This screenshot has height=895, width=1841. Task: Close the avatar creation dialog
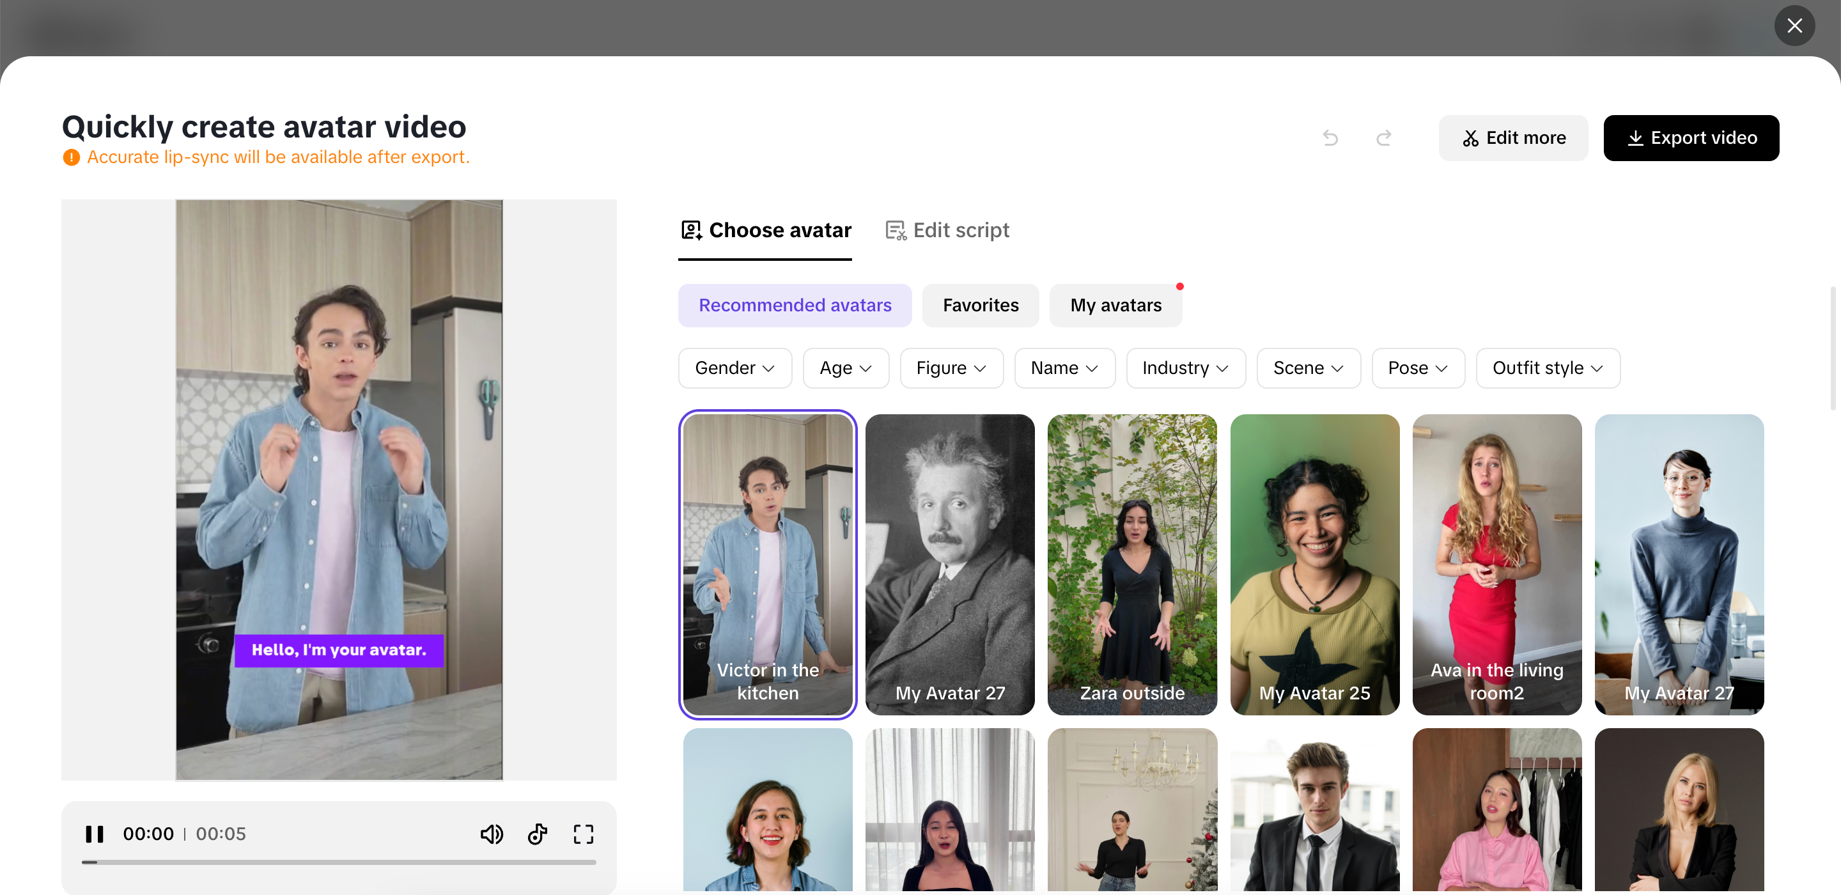coord(1794,26)
